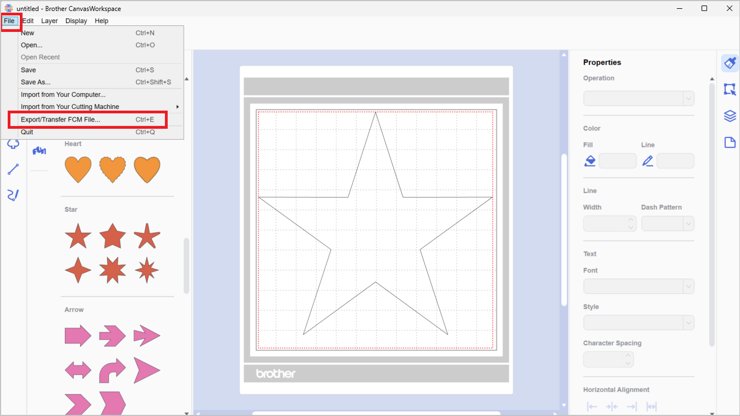Click the align center horizontal icon
This screenshot has height=416, width=740.
pos(612,407)
